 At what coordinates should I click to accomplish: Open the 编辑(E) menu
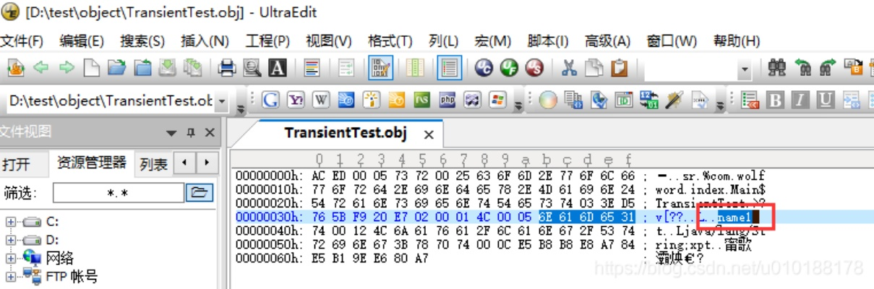(82, 41)
